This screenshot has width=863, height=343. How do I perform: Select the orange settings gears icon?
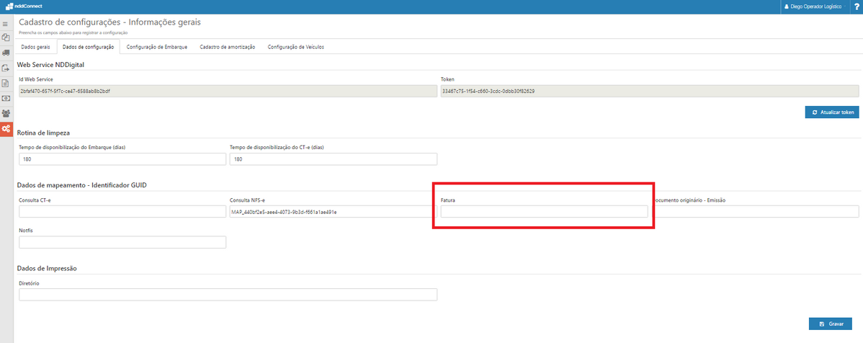[x=6, y=128]
